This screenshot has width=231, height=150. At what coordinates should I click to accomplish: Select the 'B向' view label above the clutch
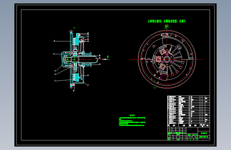click(x=167, y=26)
